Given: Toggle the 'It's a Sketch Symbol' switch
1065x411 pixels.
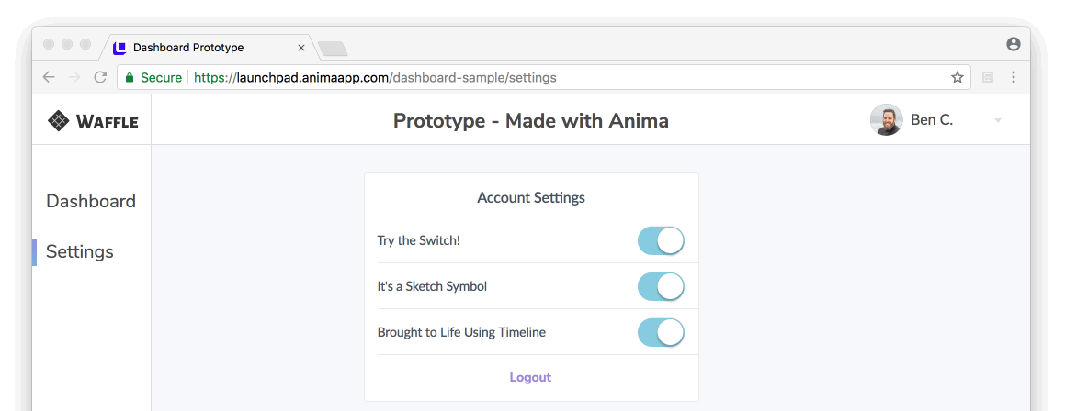Looking at the screenshot, I should pos(661,286).
